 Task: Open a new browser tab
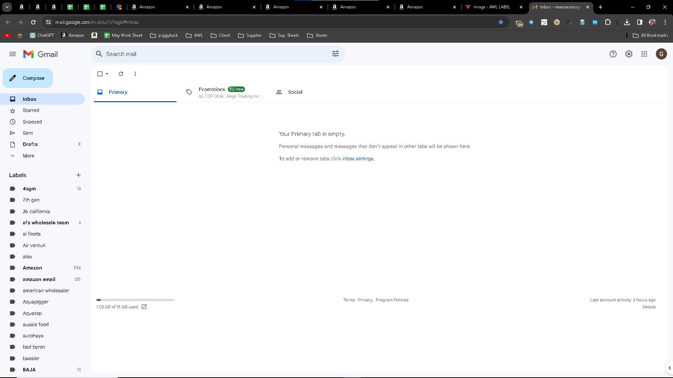coord(600,7)
